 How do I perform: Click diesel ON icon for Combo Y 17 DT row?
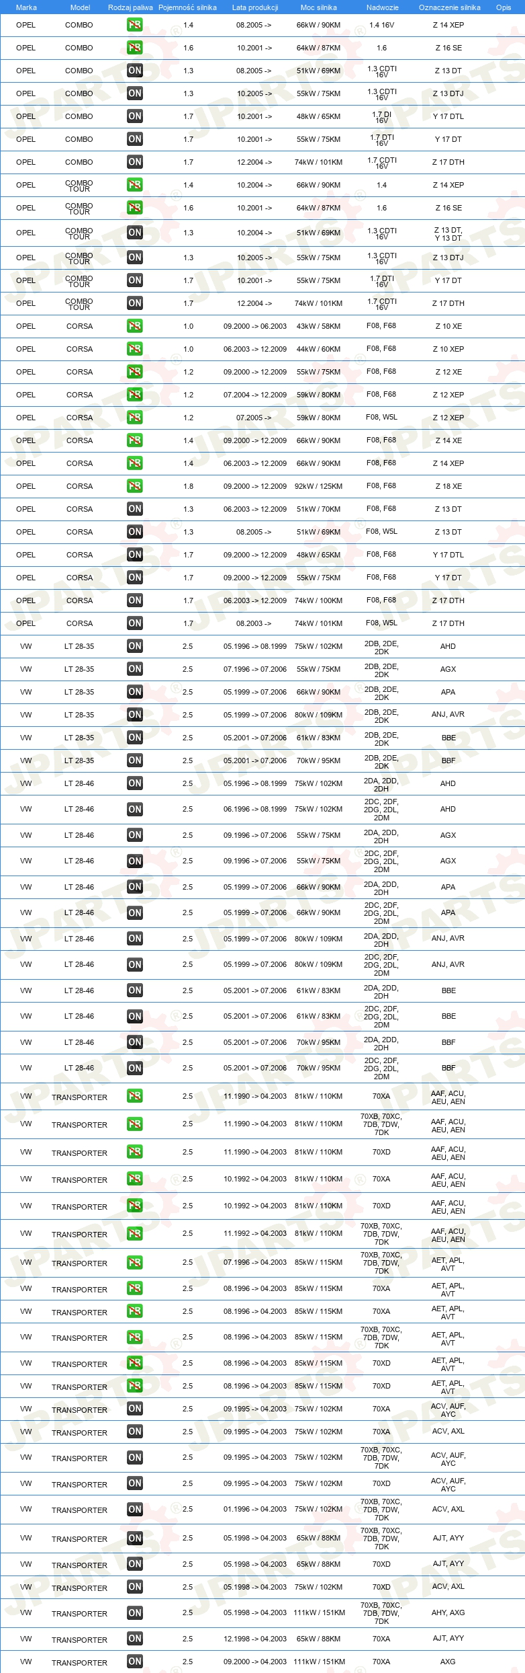[x=134, y=139]
